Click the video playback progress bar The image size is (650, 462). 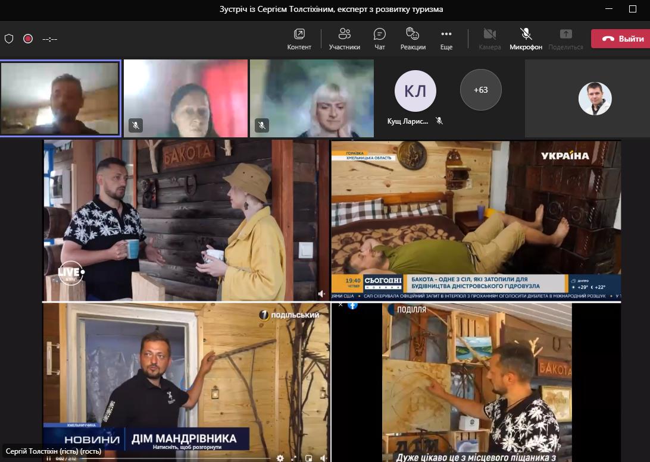(x=179, y=458)
